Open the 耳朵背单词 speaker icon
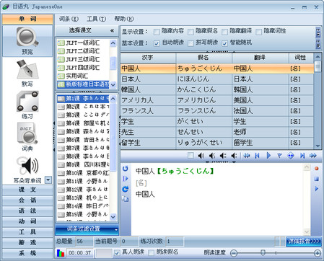Image resolution: width=324 pixels, height=261 pixels. click(x=27, y=166)
